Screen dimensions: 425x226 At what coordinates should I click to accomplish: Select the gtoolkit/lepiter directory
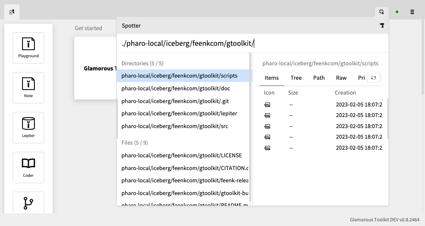[x=183, y=113]
